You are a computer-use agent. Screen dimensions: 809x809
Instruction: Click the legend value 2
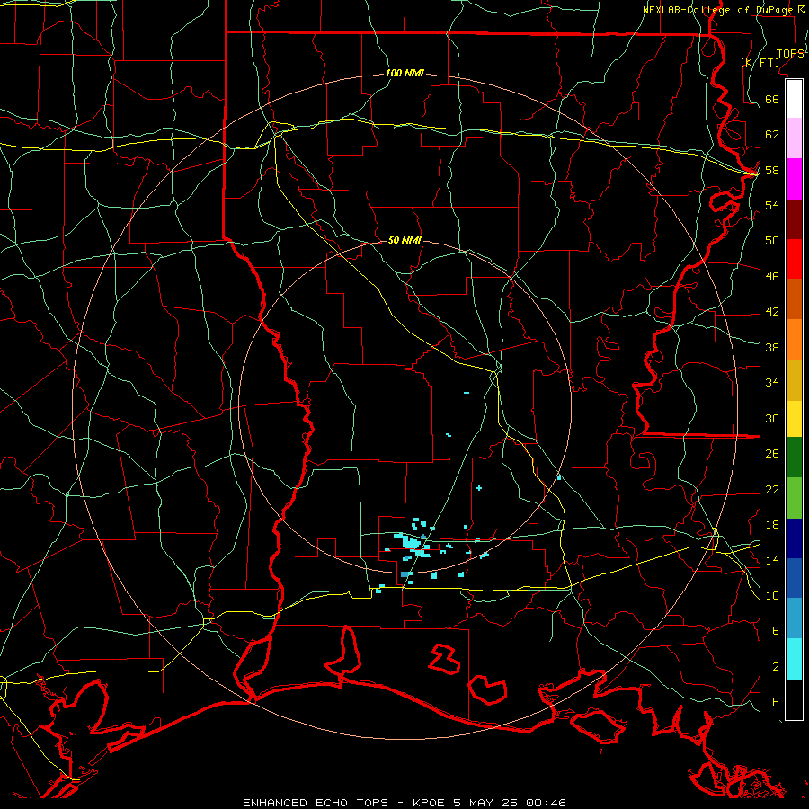[775, 667]
